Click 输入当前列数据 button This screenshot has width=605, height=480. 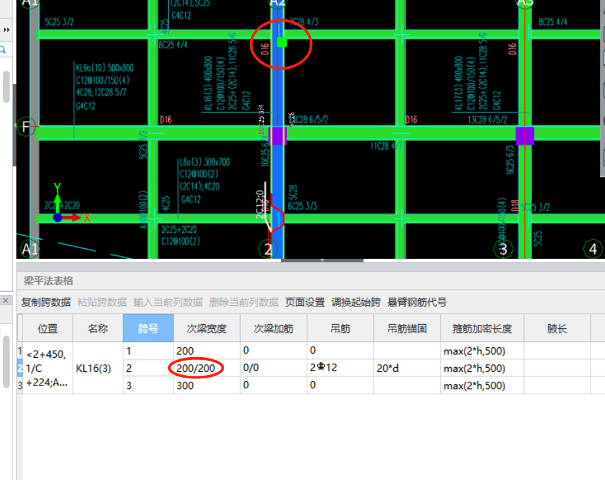[x=168, y=302]
